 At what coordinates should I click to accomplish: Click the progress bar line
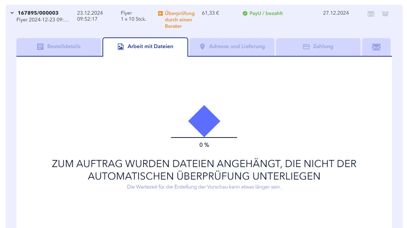coord(204,137)
